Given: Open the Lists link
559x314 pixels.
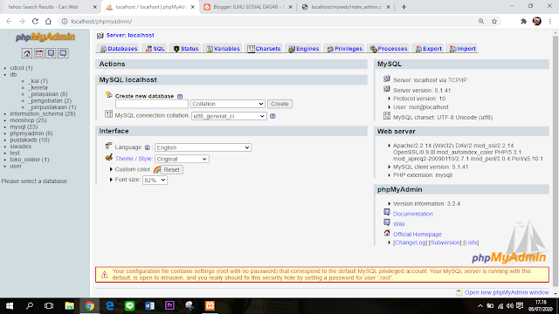Looking at the screenshot, I should click(471, 242).
